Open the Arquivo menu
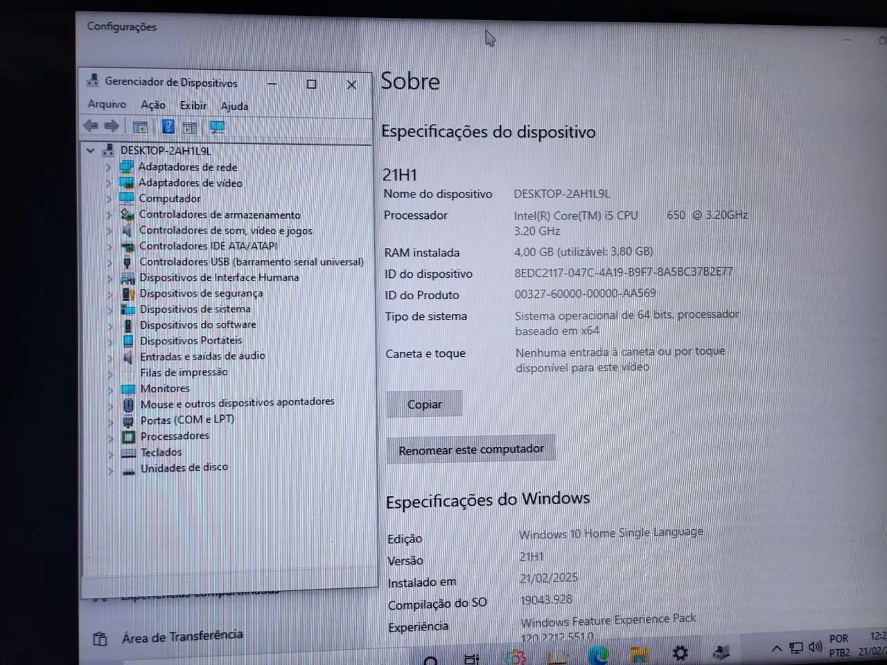The height and width of the screenshot is (665, 887). click(107, 104)
